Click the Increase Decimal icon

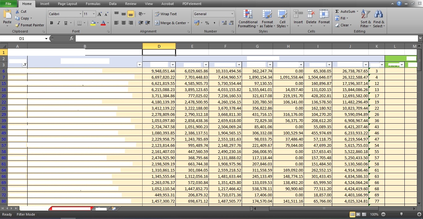point(224,23)
